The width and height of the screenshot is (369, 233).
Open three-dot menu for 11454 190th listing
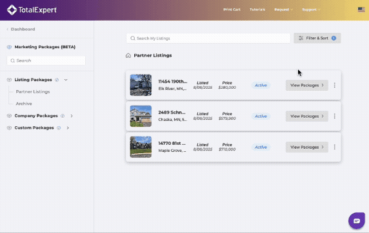tap(334, 85)
